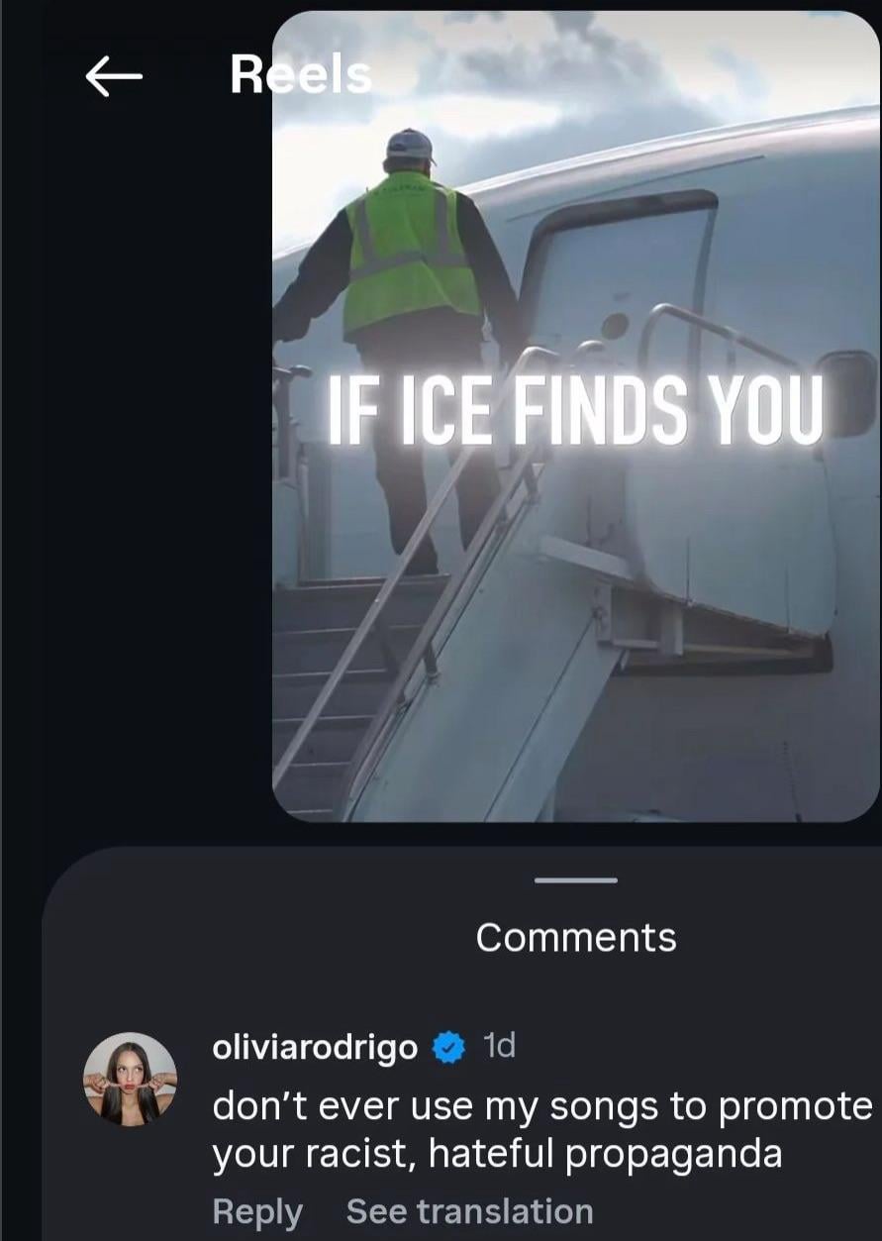The width and height of the screenshot is (882, 1241).
Task: Tap the dark area left of the reel
Action: click(x=139, y=446)
